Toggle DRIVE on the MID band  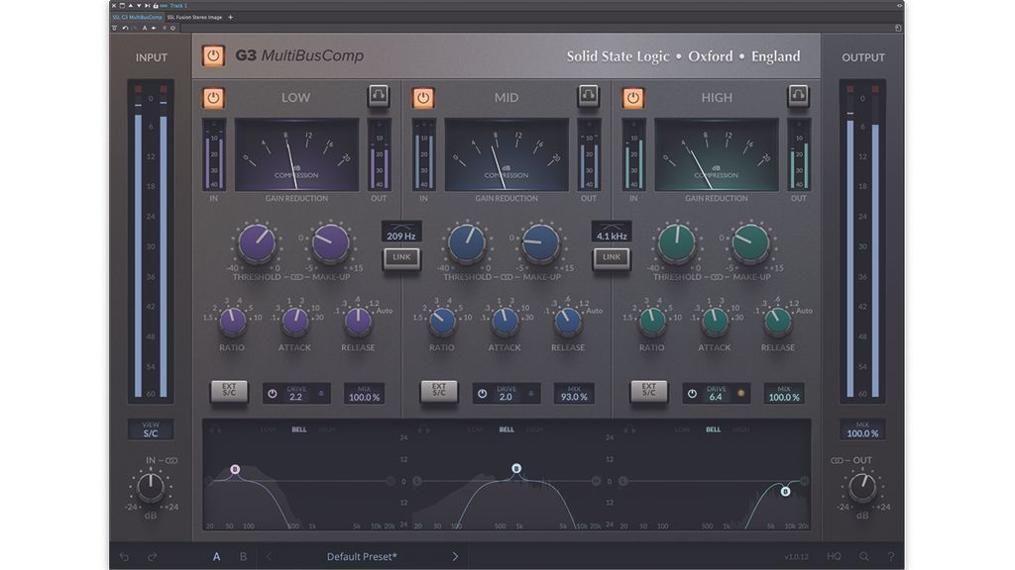pos(483,392)
